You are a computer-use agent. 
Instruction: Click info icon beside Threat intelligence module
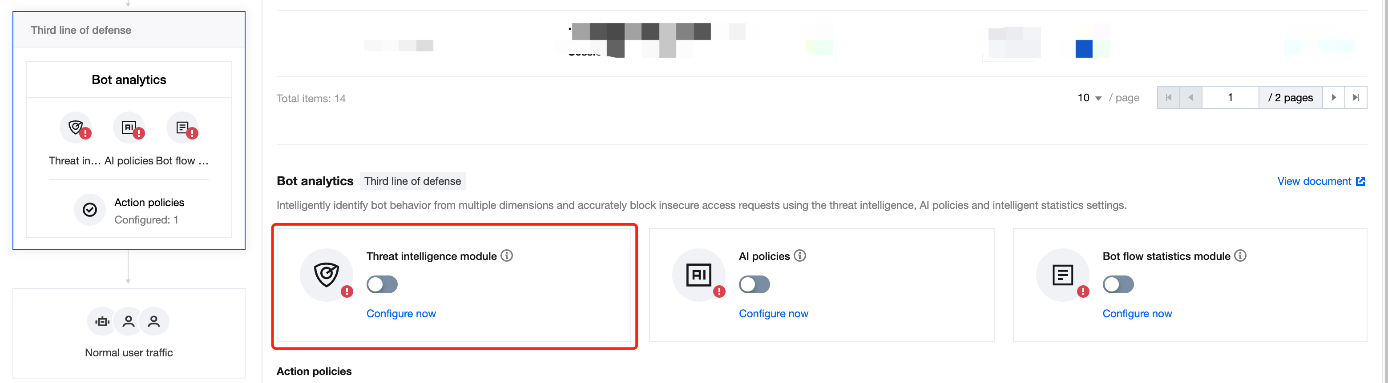507,255
